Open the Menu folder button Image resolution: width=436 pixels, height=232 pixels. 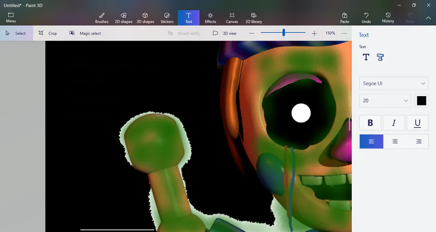click(x=11, y=17)
